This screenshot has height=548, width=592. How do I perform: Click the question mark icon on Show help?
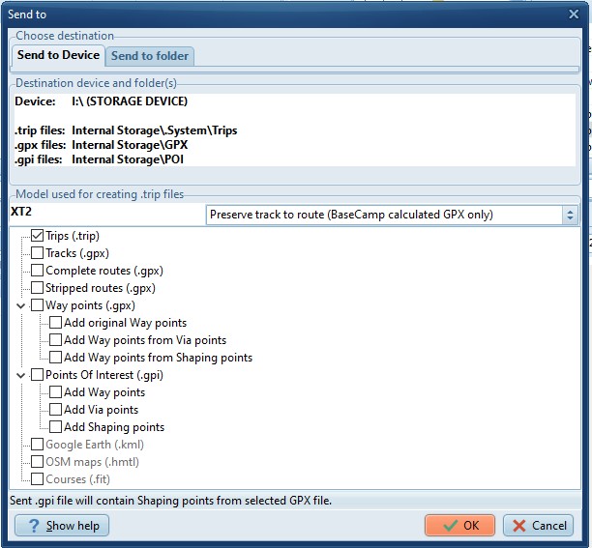point(32,526)
